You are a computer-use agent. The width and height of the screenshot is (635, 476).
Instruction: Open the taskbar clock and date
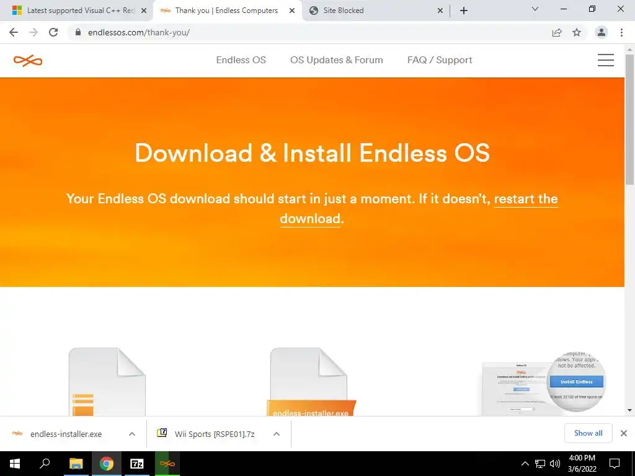point(582,464)
